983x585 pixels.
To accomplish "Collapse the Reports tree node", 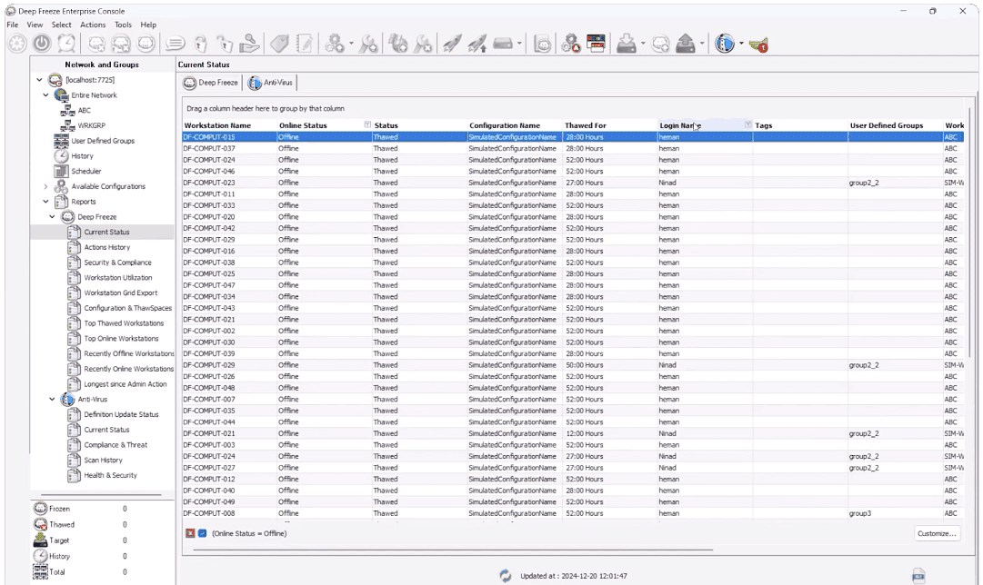I will (46, 202).
